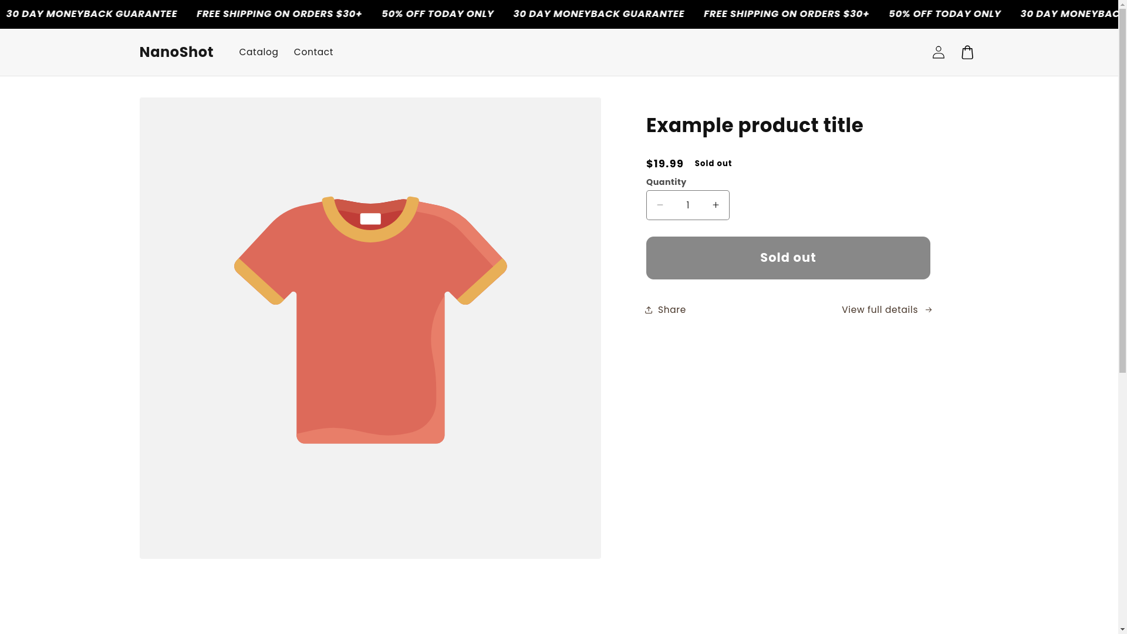Open the Share button
The height and width of the screenshot is (634, 1127).
[x=665, y=310]
